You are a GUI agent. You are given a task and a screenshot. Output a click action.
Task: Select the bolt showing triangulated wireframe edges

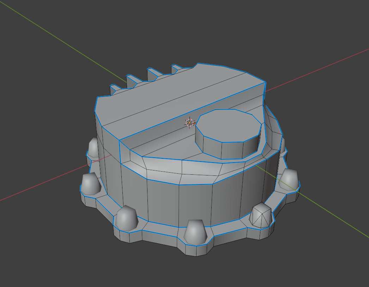click(x=261, y=215)
